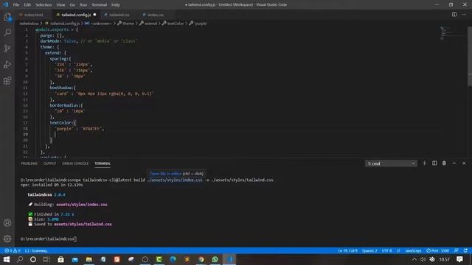This screenshot has height=265, width=472.
Task: Switch to tailwind.css editor tab
Action: (119, 15)
